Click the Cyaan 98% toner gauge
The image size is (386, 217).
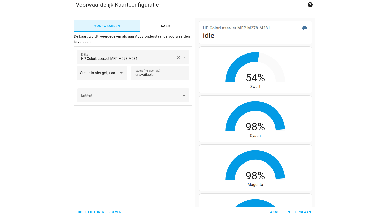(x=255, y=119)
